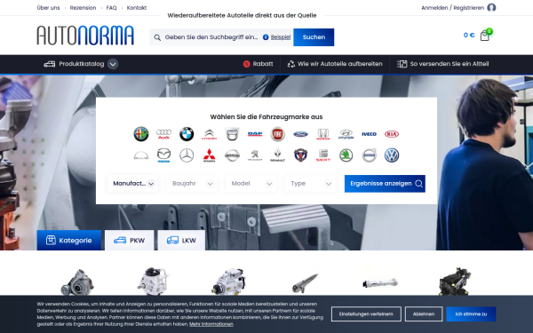Viewport: 533px width, 333px height.
Task: Switch to the Kategorie tab
Action: (x=69, y=241)
